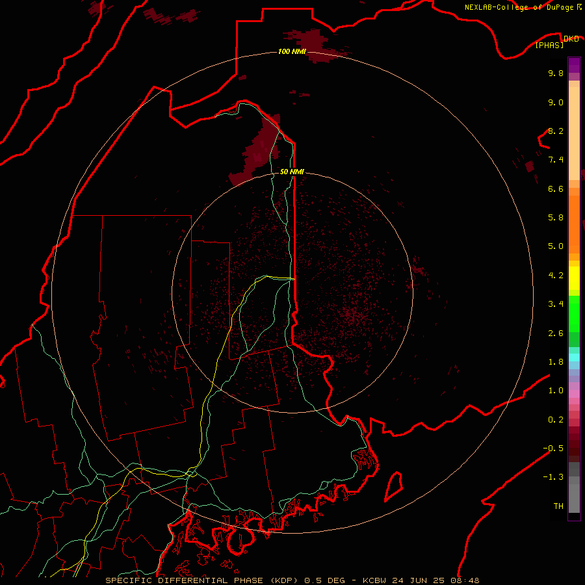Pick the pink color bar segment
This screenshot has width=585, height=585.
click(x=574, y=394)
